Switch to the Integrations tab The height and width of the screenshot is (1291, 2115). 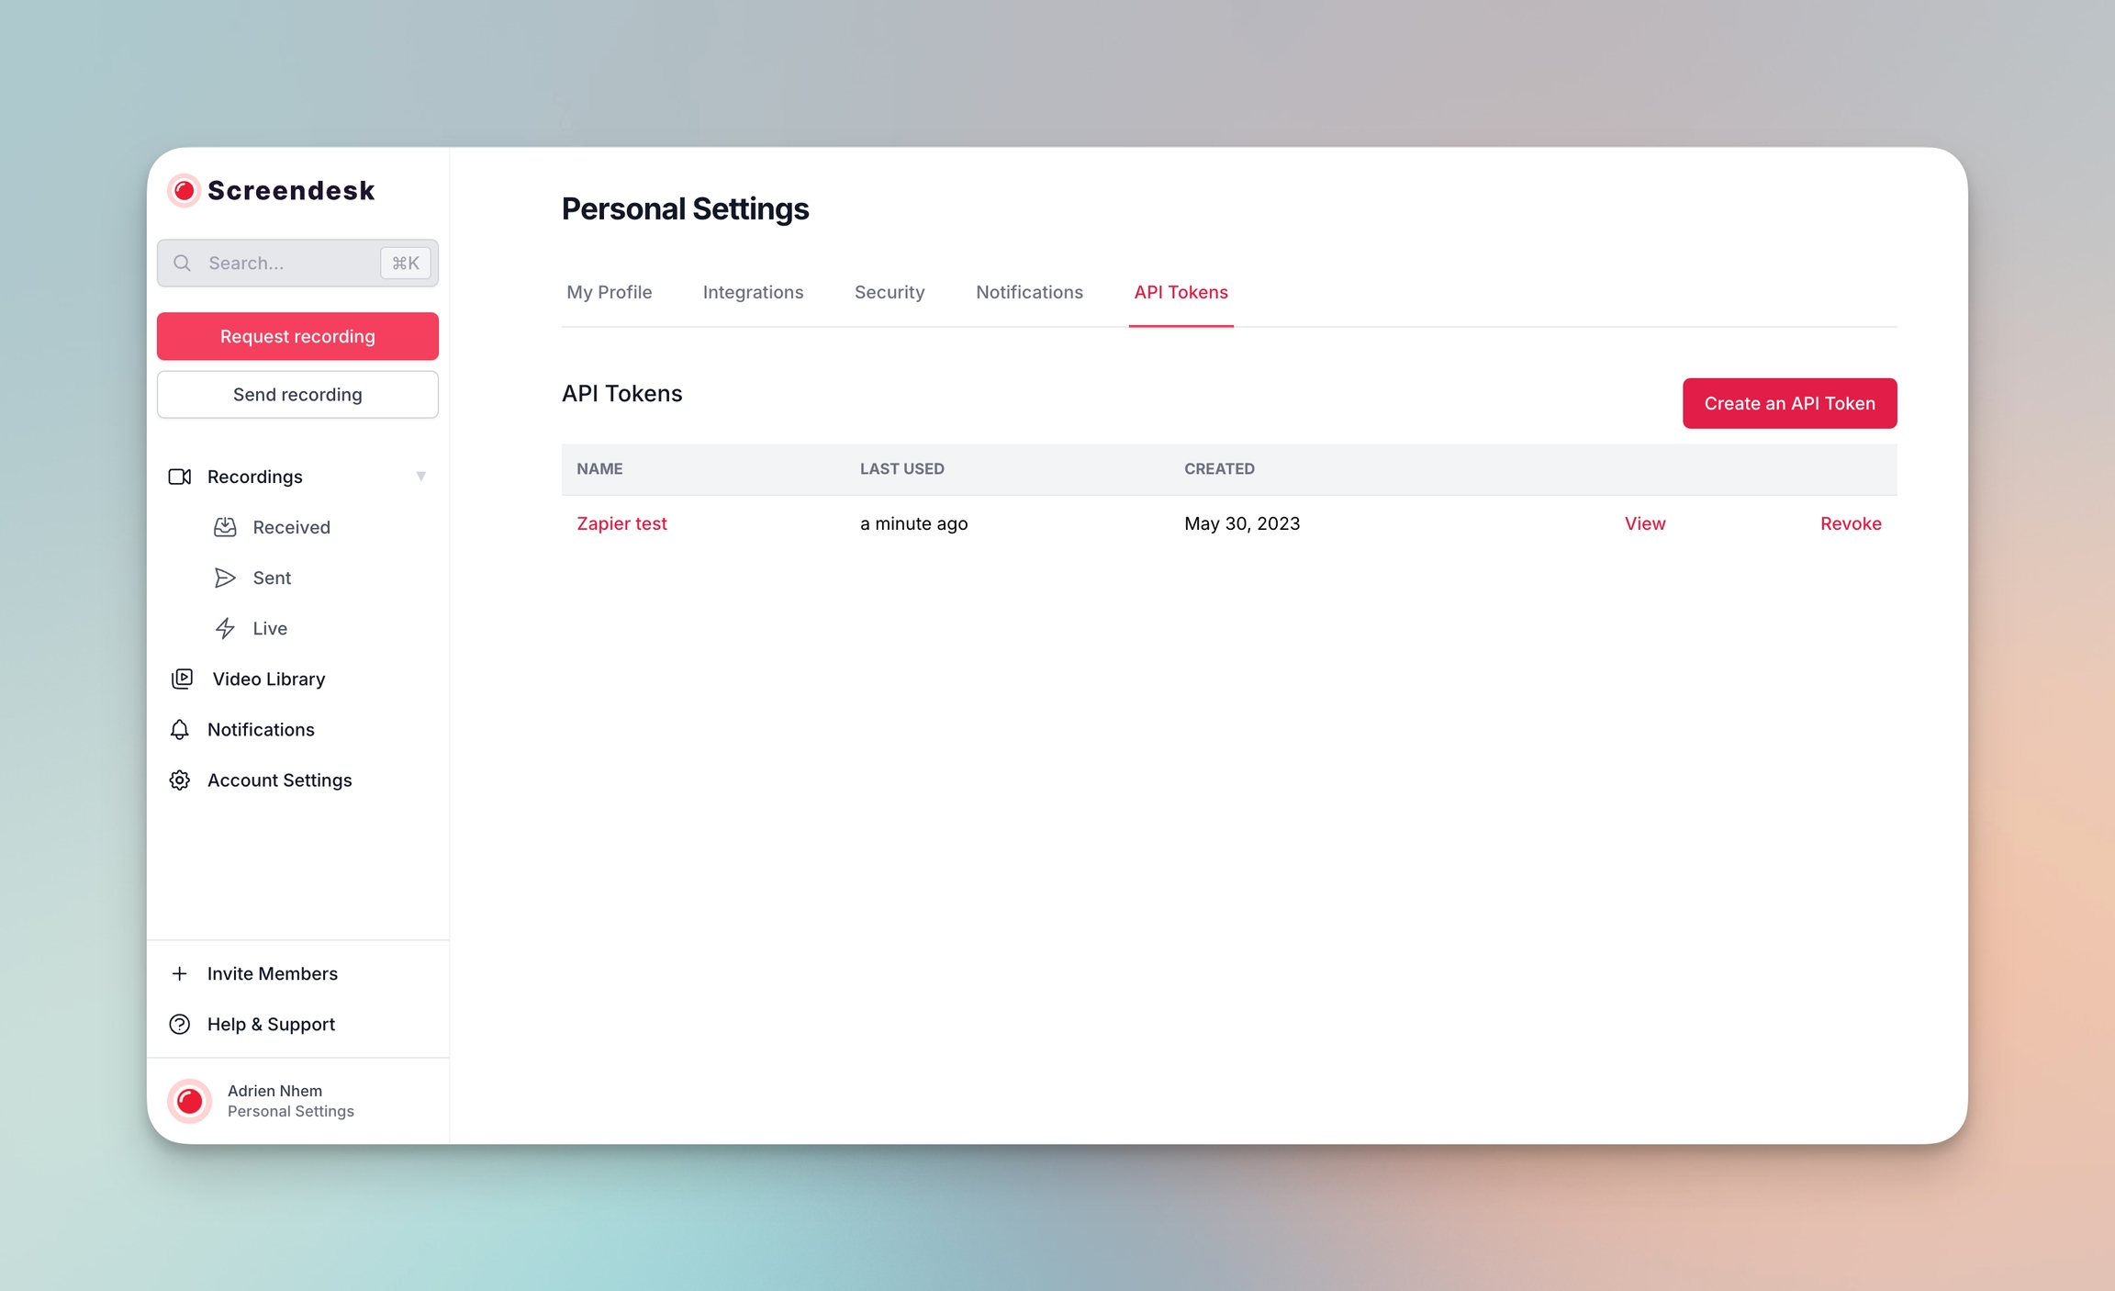753,292
